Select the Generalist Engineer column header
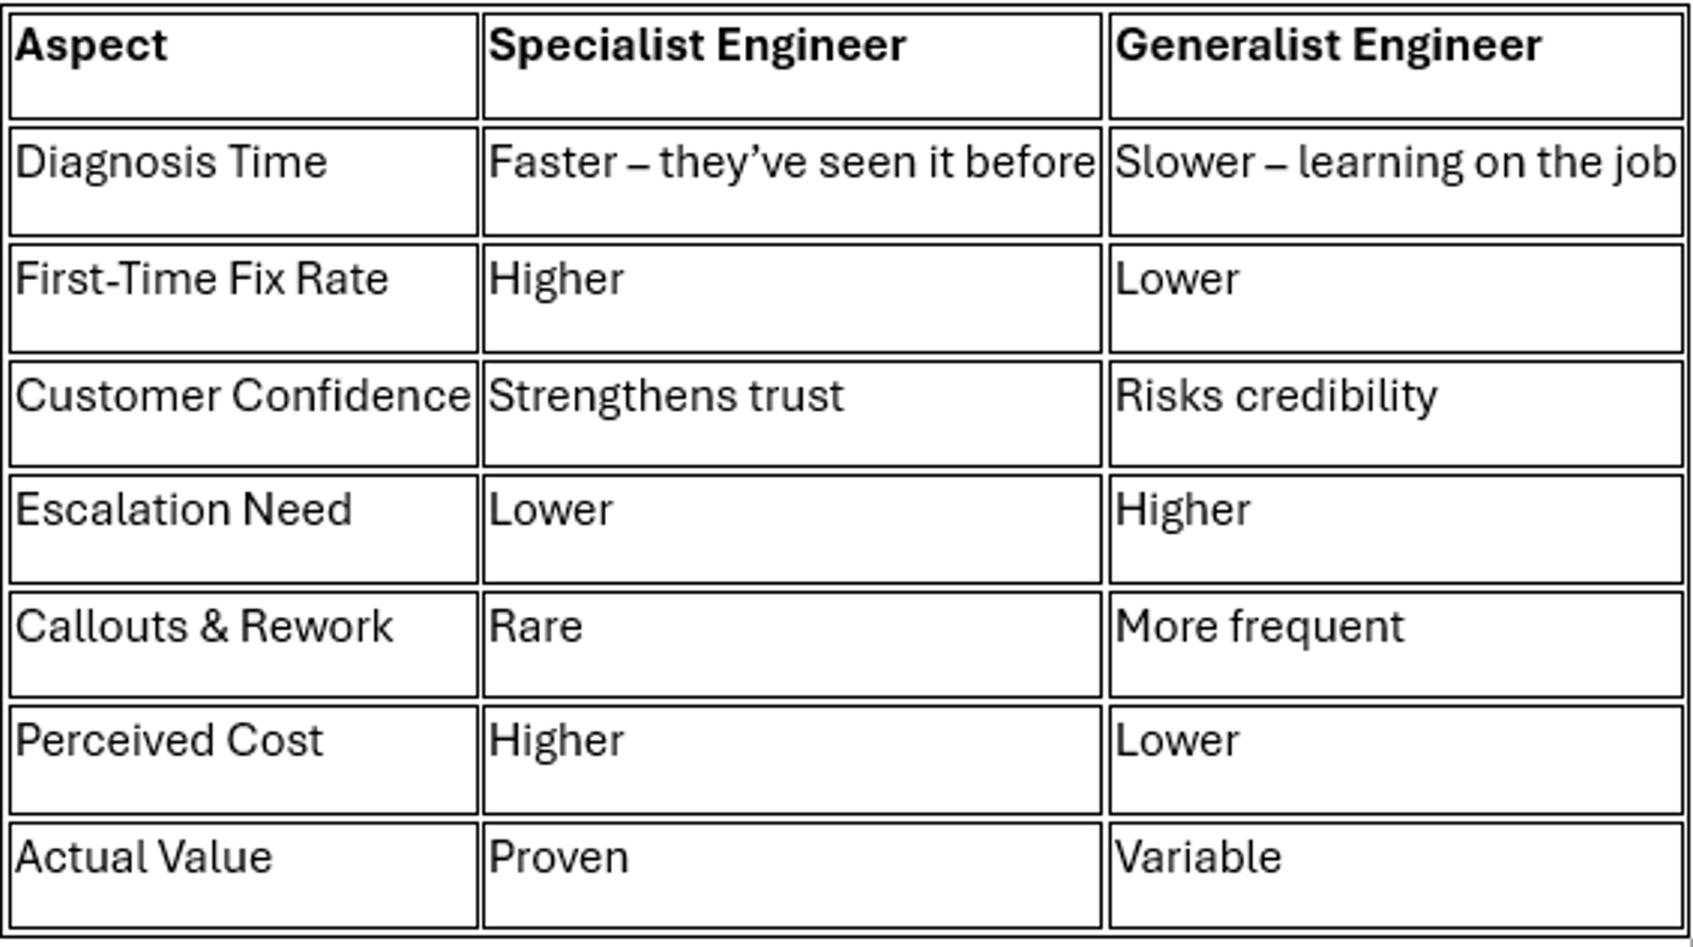The width and height of the screenshot is (1693, 947). (1396, 66)
